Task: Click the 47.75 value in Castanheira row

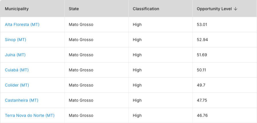Action: tap(202, 100)
